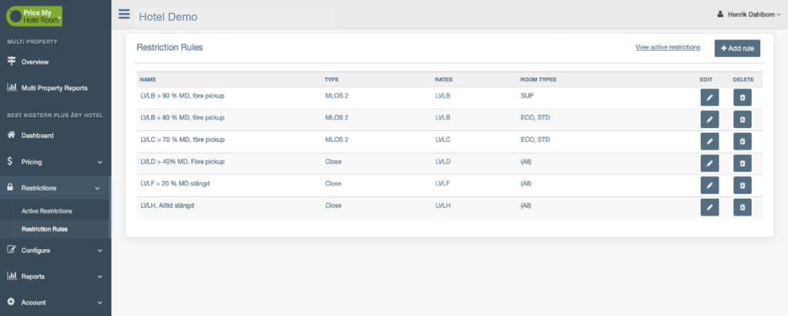The width and height of the screenshot is (788, 316).
Task: Delete the LVLF > 20 % MD stängd rule
Action: (x=742, y=185)
